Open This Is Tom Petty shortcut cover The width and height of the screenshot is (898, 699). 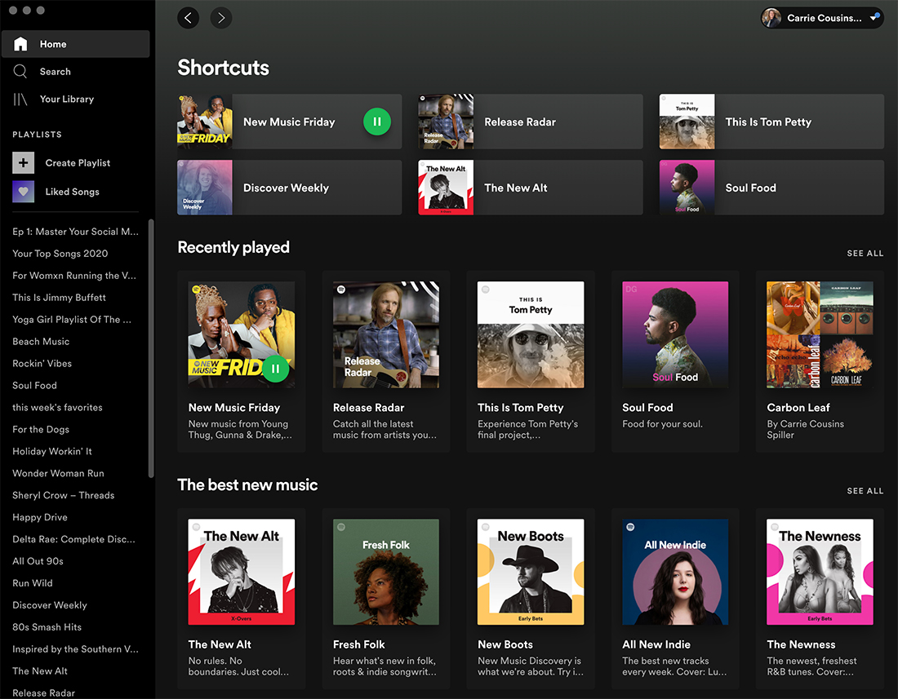point(687,122)
